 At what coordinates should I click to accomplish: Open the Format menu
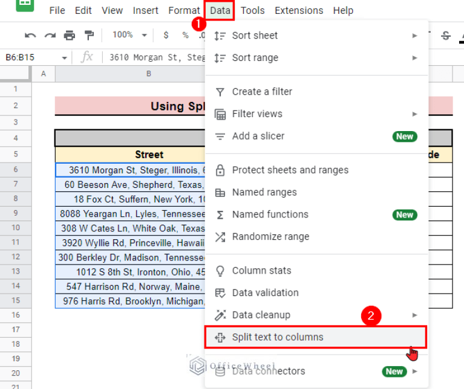(x=184, y=11)
